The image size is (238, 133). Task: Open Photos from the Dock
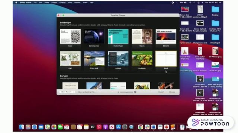pyautogui.click(x=54, y=127)
